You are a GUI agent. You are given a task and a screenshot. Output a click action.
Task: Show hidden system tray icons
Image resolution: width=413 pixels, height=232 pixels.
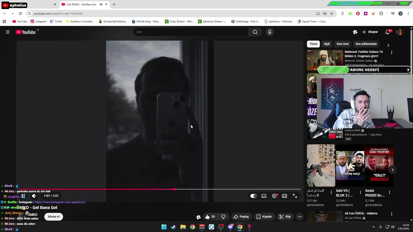[374, 227]
